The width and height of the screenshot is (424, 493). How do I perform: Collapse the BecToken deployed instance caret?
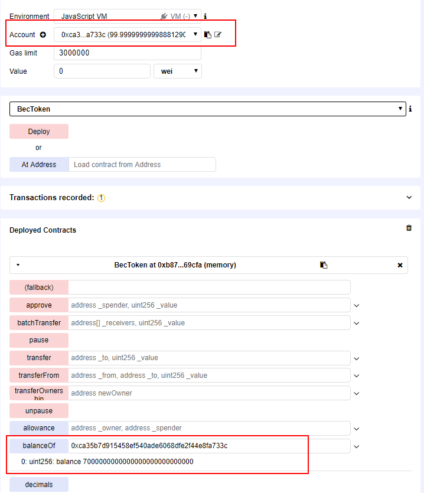tap(18, 265)
